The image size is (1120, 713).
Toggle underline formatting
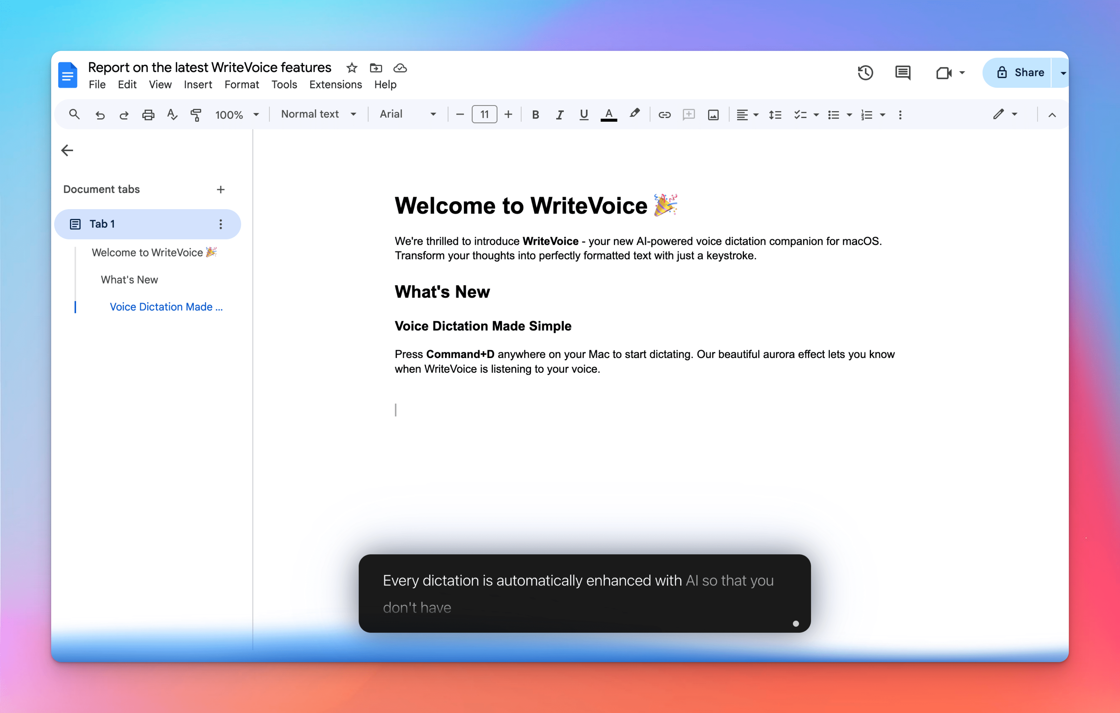(x=584, y=115)
